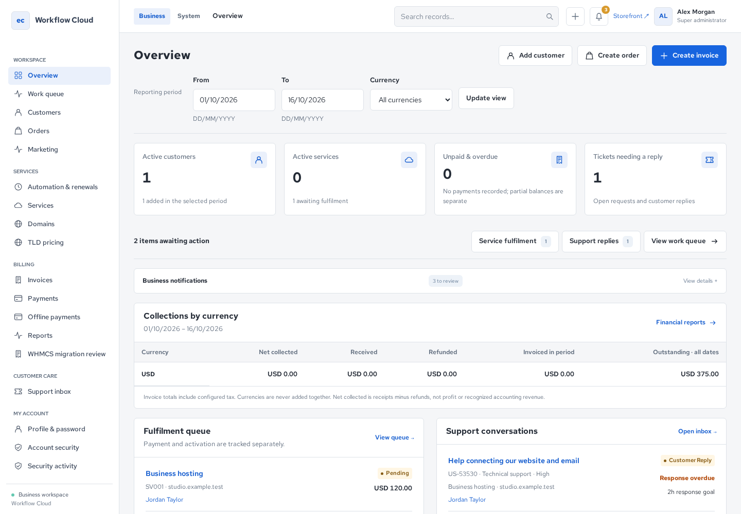Switch to the System tab

point(189,16)
